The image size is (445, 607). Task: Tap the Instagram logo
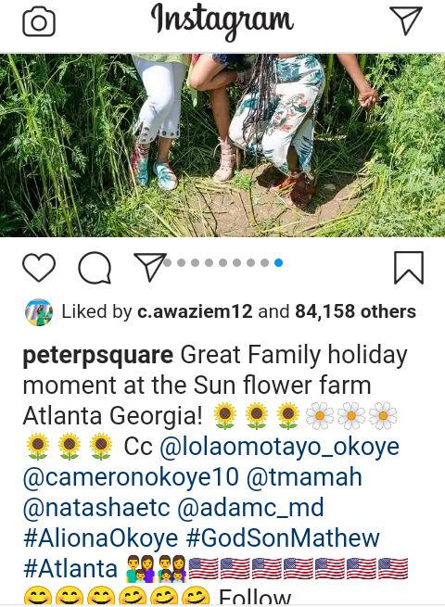click(x=222, y=21)
